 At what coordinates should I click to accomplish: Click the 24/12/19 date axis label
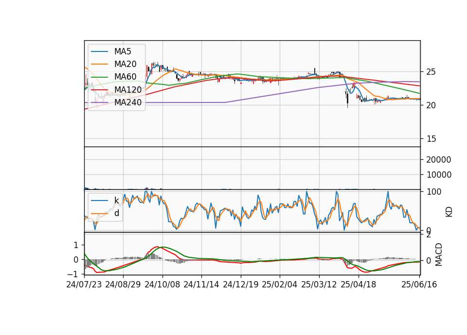tap(241, 285)
